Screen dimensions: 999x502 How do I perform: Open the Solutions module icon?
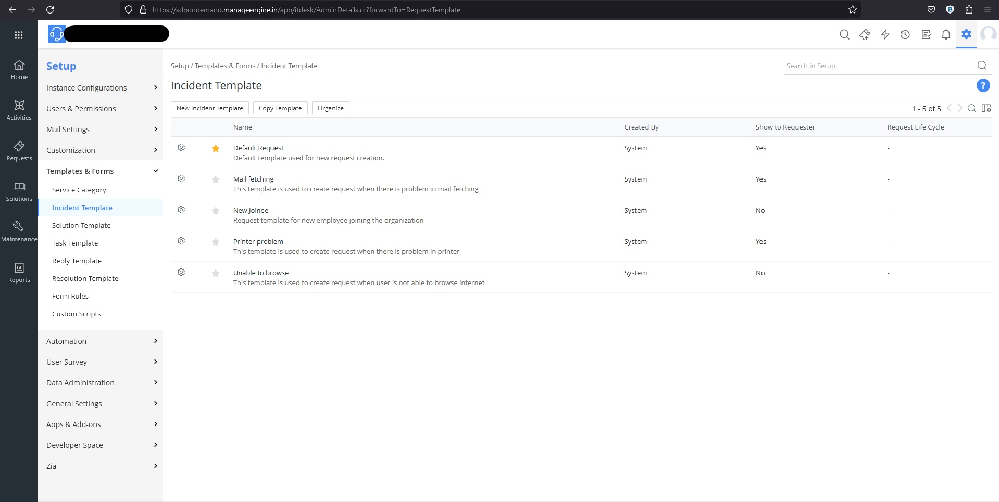pyautogui.click(x=19, y=191)
